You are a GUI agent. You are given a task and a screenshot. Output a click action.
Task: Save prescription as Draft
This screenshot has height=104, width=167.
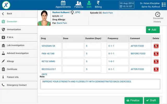pyautogui.click(x=151, y=100)
